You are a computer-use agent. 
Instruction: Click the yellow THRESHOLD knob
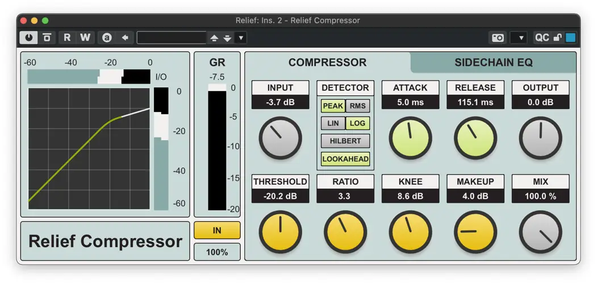(x=281, y=232)
